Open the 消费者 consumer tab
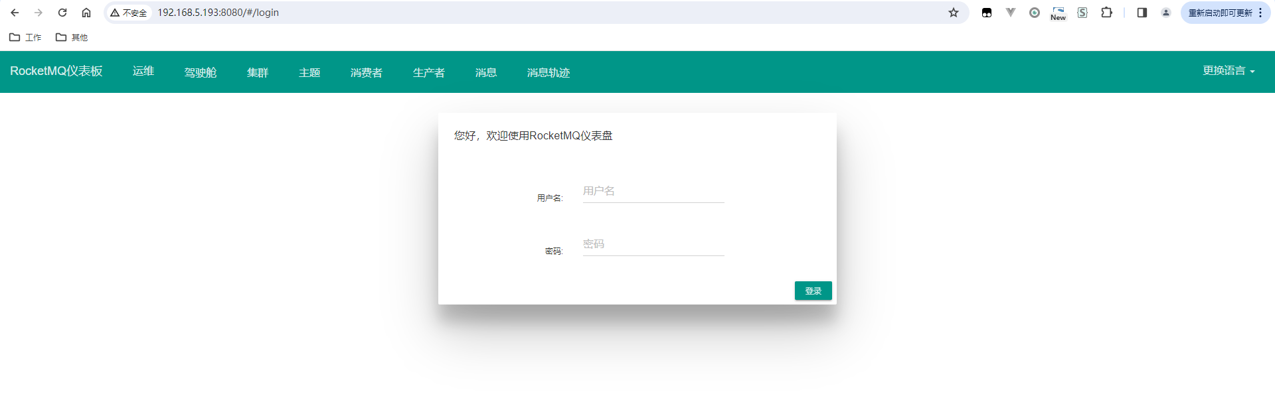 click(x=367, y=72)
